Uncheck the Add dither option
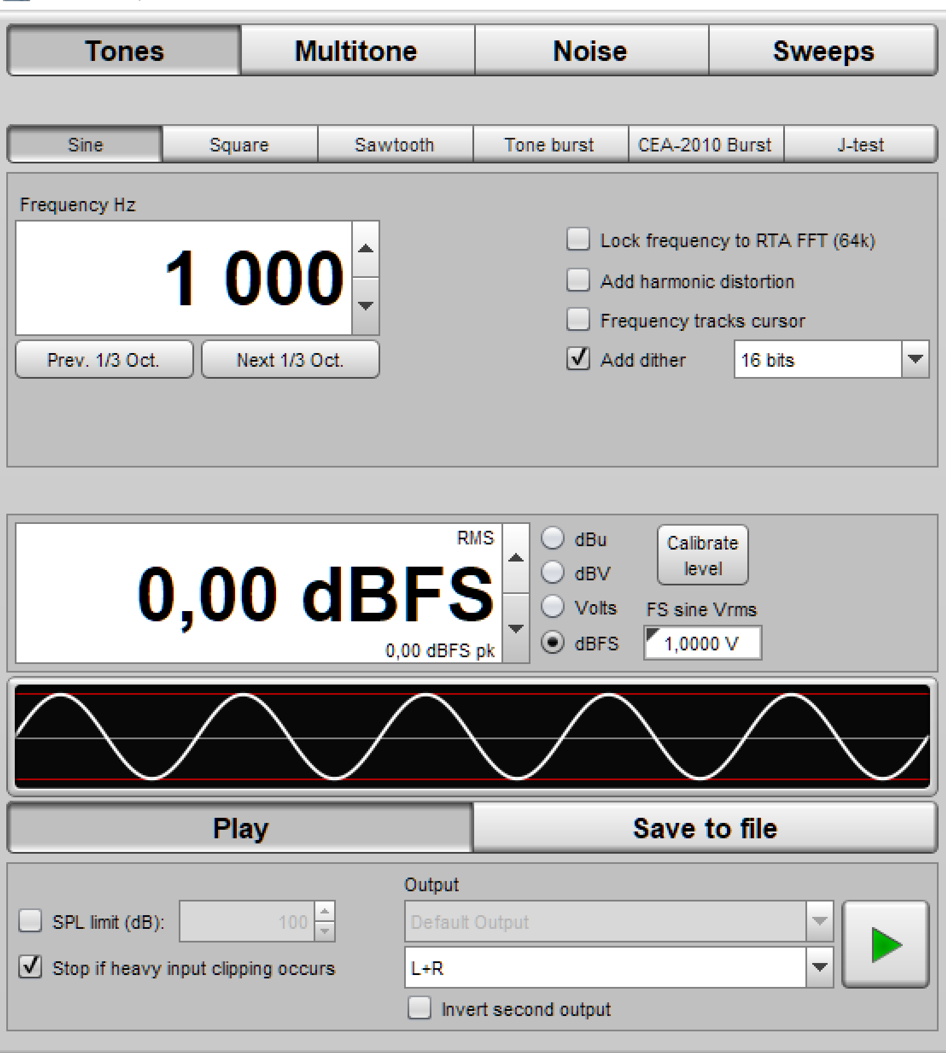The width and height of the screenshot is (946, 1053). 578,359
